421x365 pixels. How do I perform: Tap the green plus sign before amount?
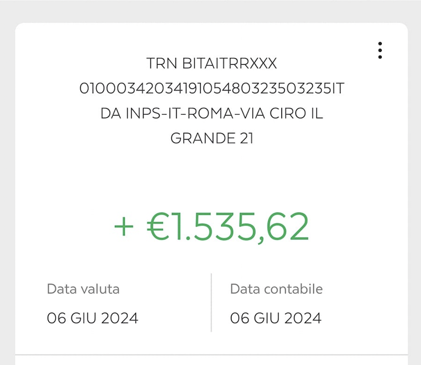coord(124,227)
